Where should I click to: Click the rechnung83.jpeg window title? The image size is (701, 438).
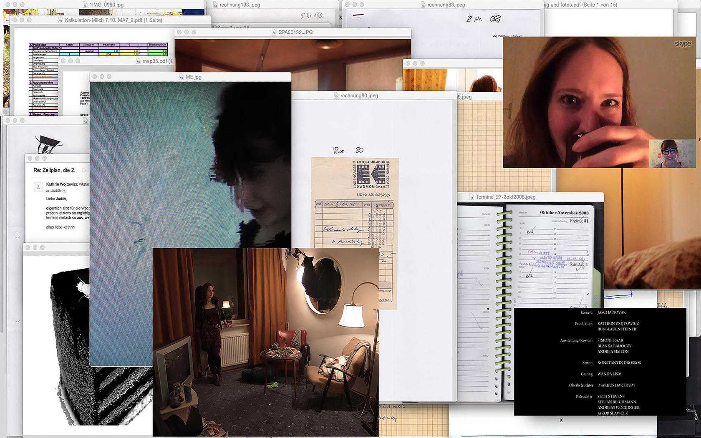(446, 5)
